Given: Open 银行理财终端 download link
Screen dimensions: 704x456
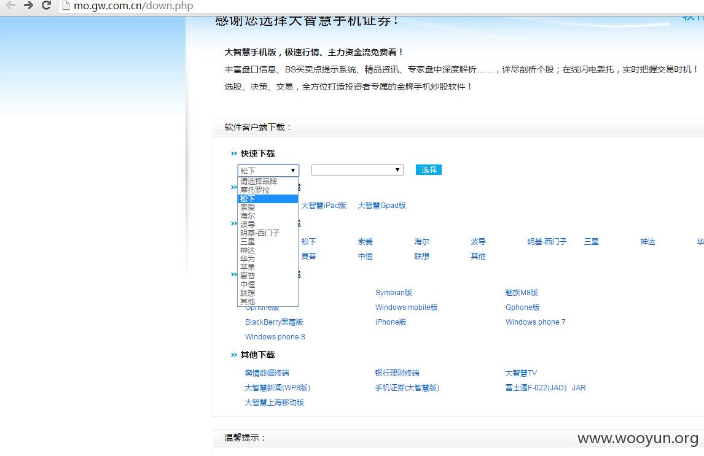Looking at the screenshot, I should (397, 373).
